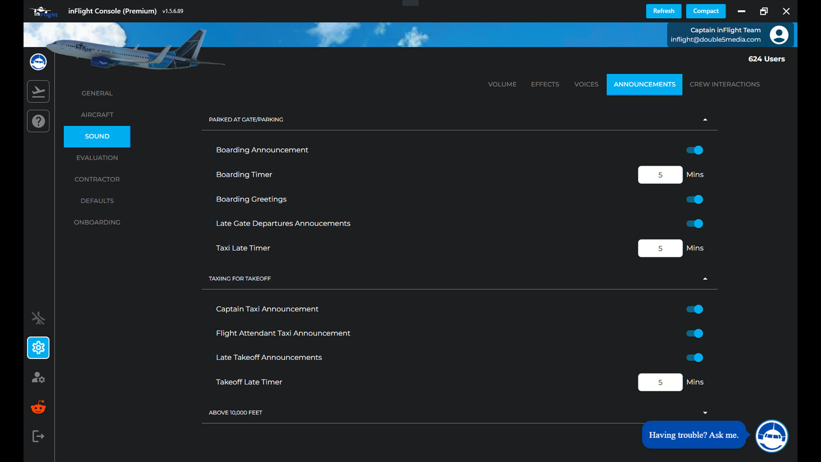
Task: Open user management sidebar icon
Action: coord(38,377)
